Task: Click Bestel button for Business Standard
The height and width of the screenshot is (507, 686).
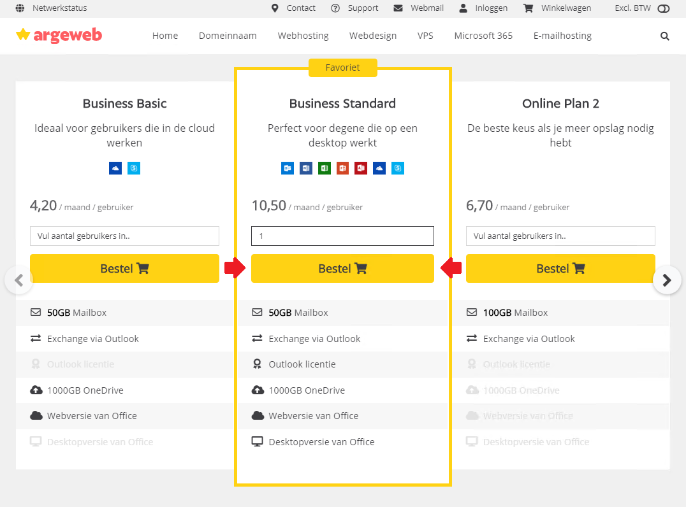Action: click(x=342, y=268)
